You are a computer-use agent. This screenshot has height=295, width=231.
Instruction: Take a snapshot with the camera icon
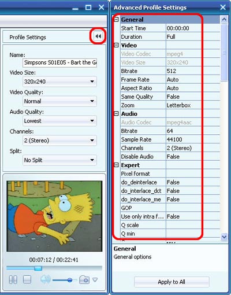pyautogui.click(x=84, y=279)
